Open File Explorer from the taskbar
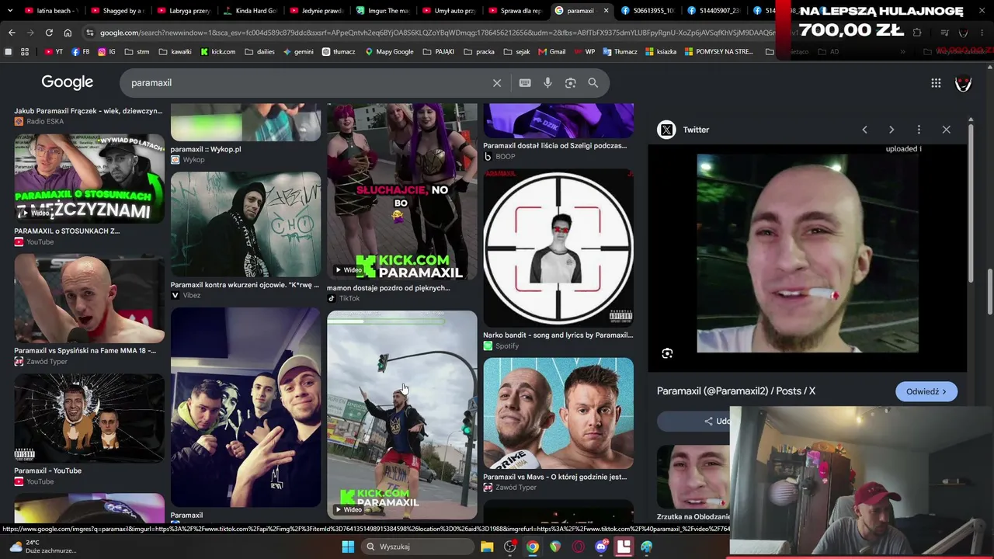This screenshot has width=994, height=559. point(487,547)
